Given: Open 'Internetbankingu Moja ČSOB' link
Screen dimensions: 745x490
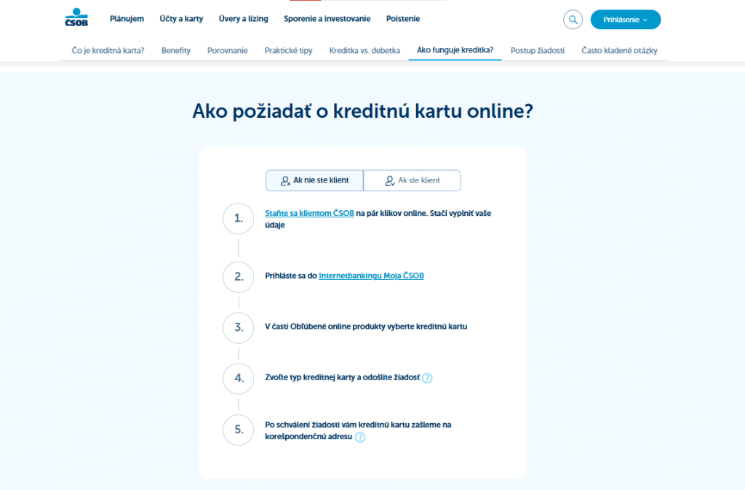Looking at the screenshot, I should [x=371, y=276].
